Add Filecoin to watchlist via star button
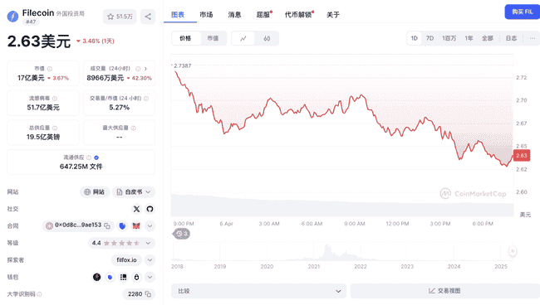 click(120, 17)
